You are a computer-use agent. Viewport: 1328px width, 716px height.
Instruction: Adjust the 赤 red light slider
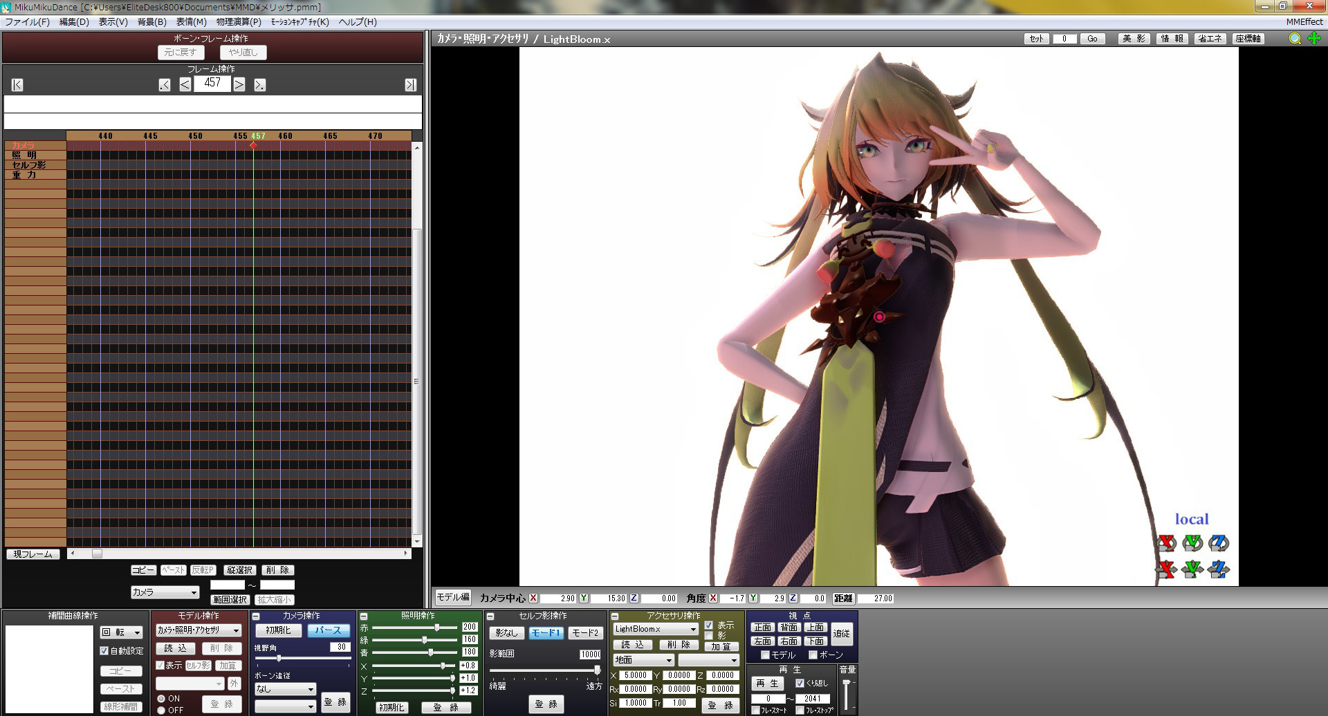click(416, 628)
